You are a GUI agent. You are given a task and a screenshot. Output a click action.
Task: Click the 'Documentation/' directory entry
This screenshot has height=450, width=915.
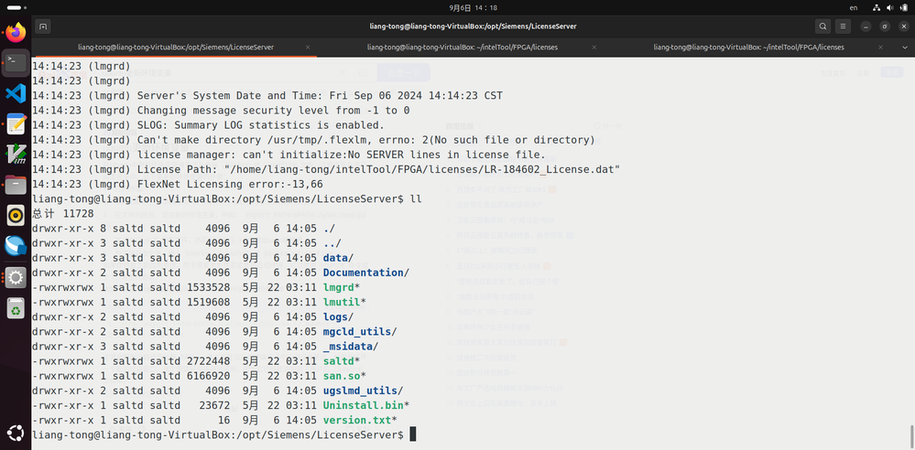(365, 273)
